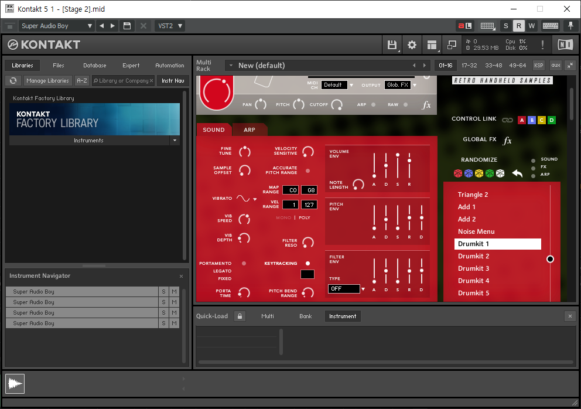The image size is (581, 409).
Task: Switch to the ARP tab
Action: tap(250, 129)
